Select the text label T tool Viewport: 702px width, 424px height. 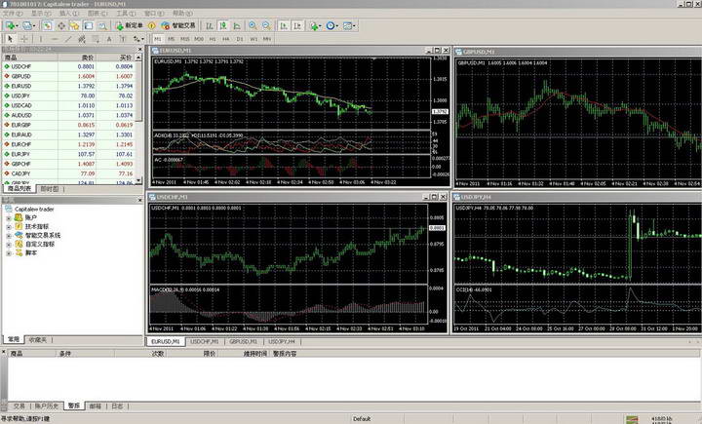[123, 39]
